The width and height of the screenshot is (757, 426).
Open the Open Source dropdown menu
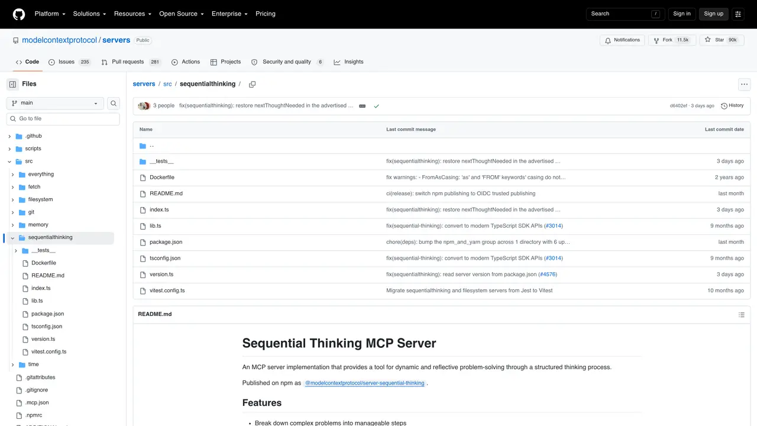(x=182, y=14)
